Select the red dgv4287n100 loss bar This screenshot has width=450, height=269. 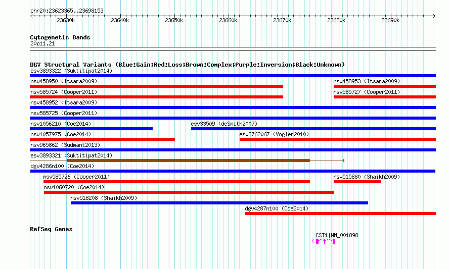(x=340, y=213)
